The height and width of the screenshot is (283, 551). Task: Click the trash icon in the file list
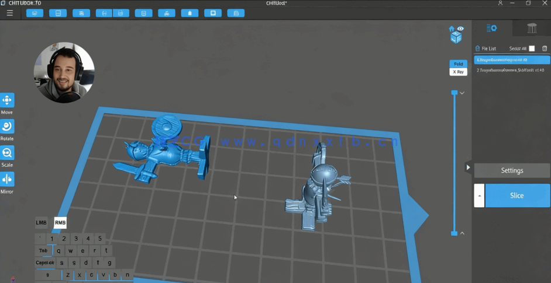pos(545,48)
